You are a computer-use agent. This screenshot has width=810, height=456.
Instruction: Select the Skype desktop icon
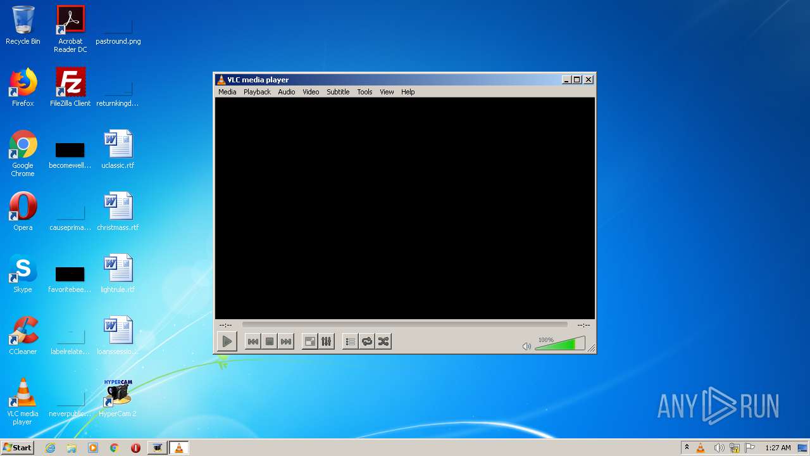pos(23,274)
